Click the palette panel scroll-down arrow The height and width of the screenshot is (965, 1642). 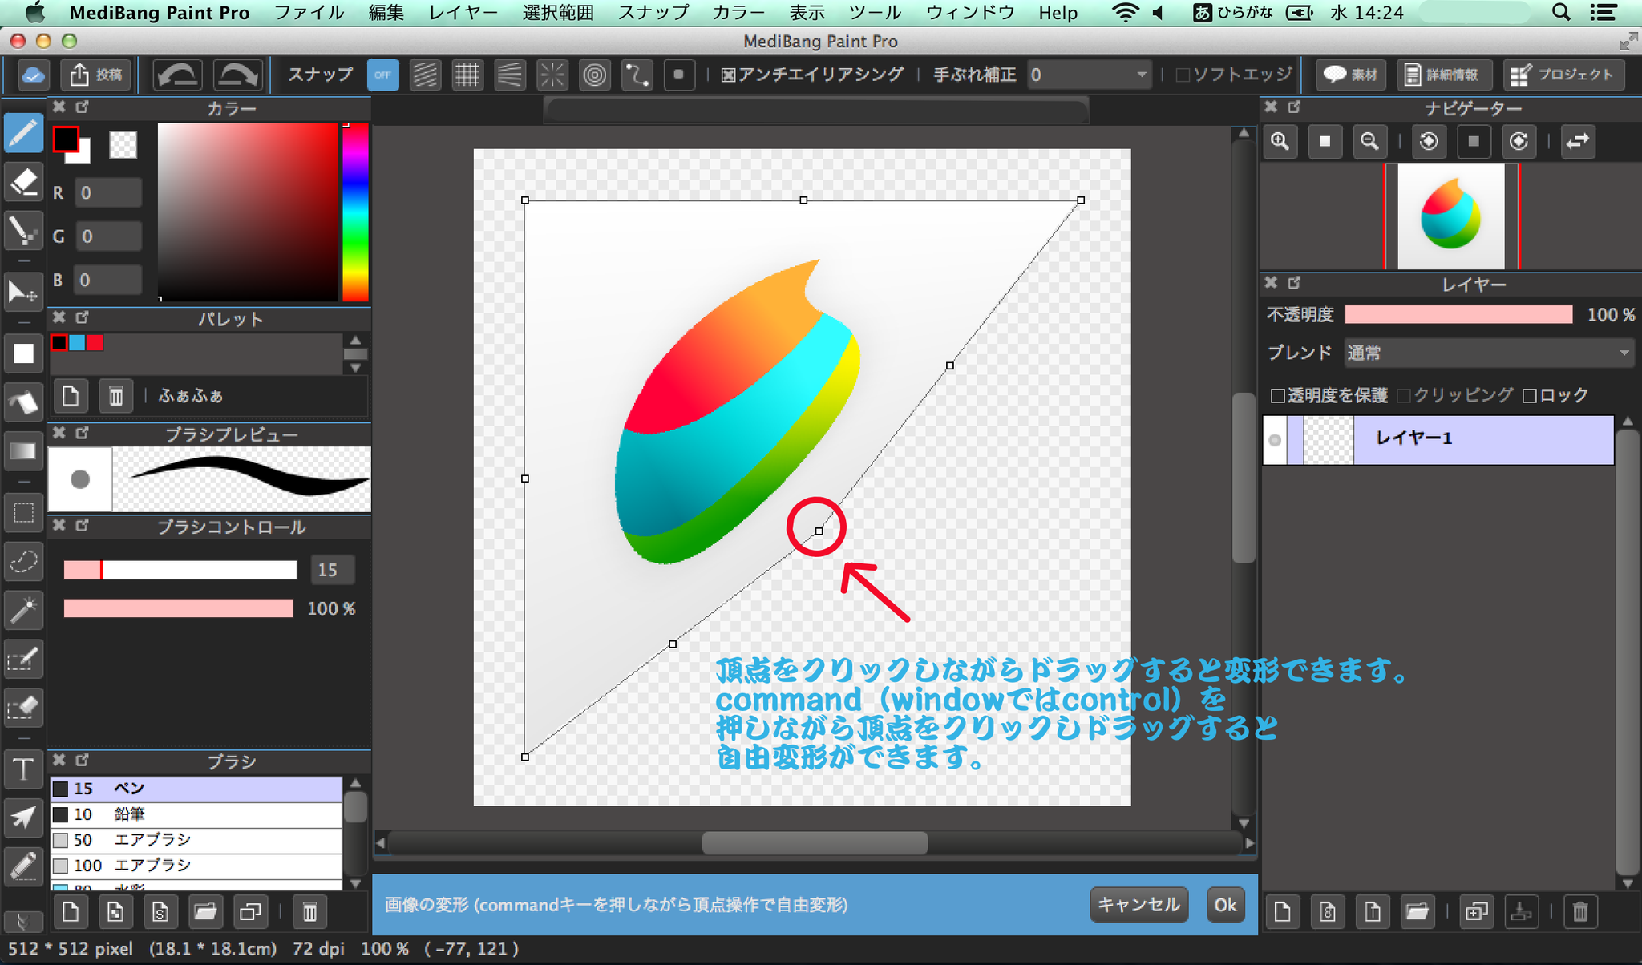(355, 368)
